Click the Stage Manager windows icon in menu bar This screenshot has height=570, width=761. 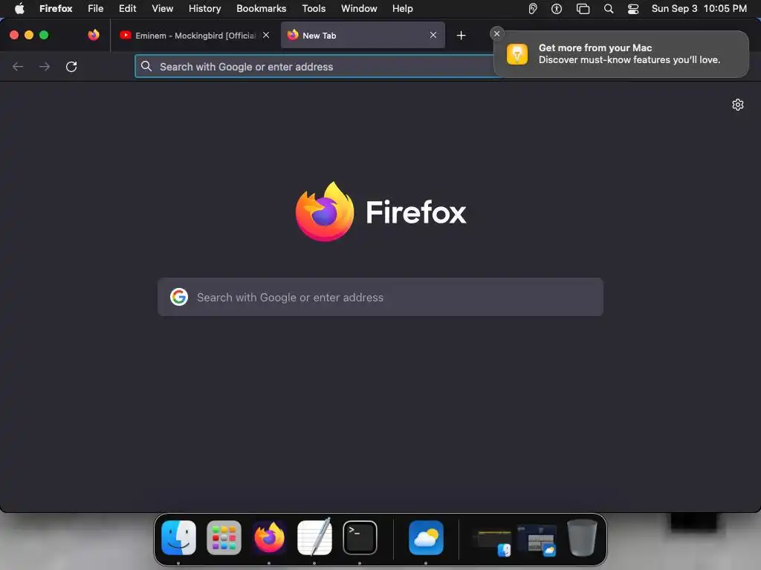tap(583, 8)
